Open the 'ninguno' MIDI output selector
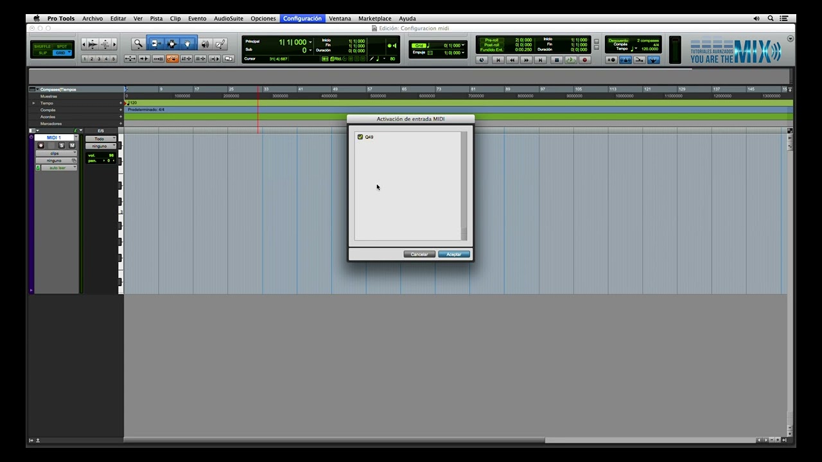Screen dimensions: 822x462 click(x=101, y=146)
